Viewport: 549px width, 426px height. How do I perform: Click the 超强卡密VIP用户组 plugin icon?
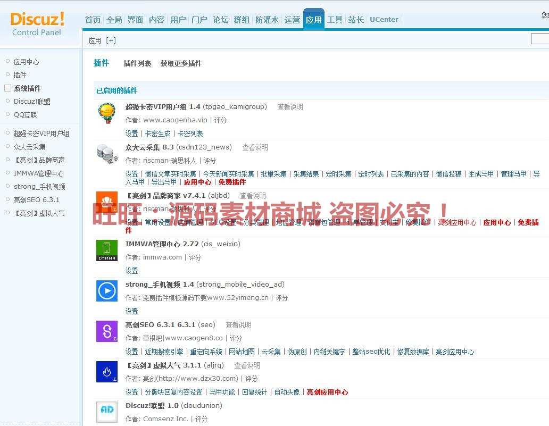107,113
